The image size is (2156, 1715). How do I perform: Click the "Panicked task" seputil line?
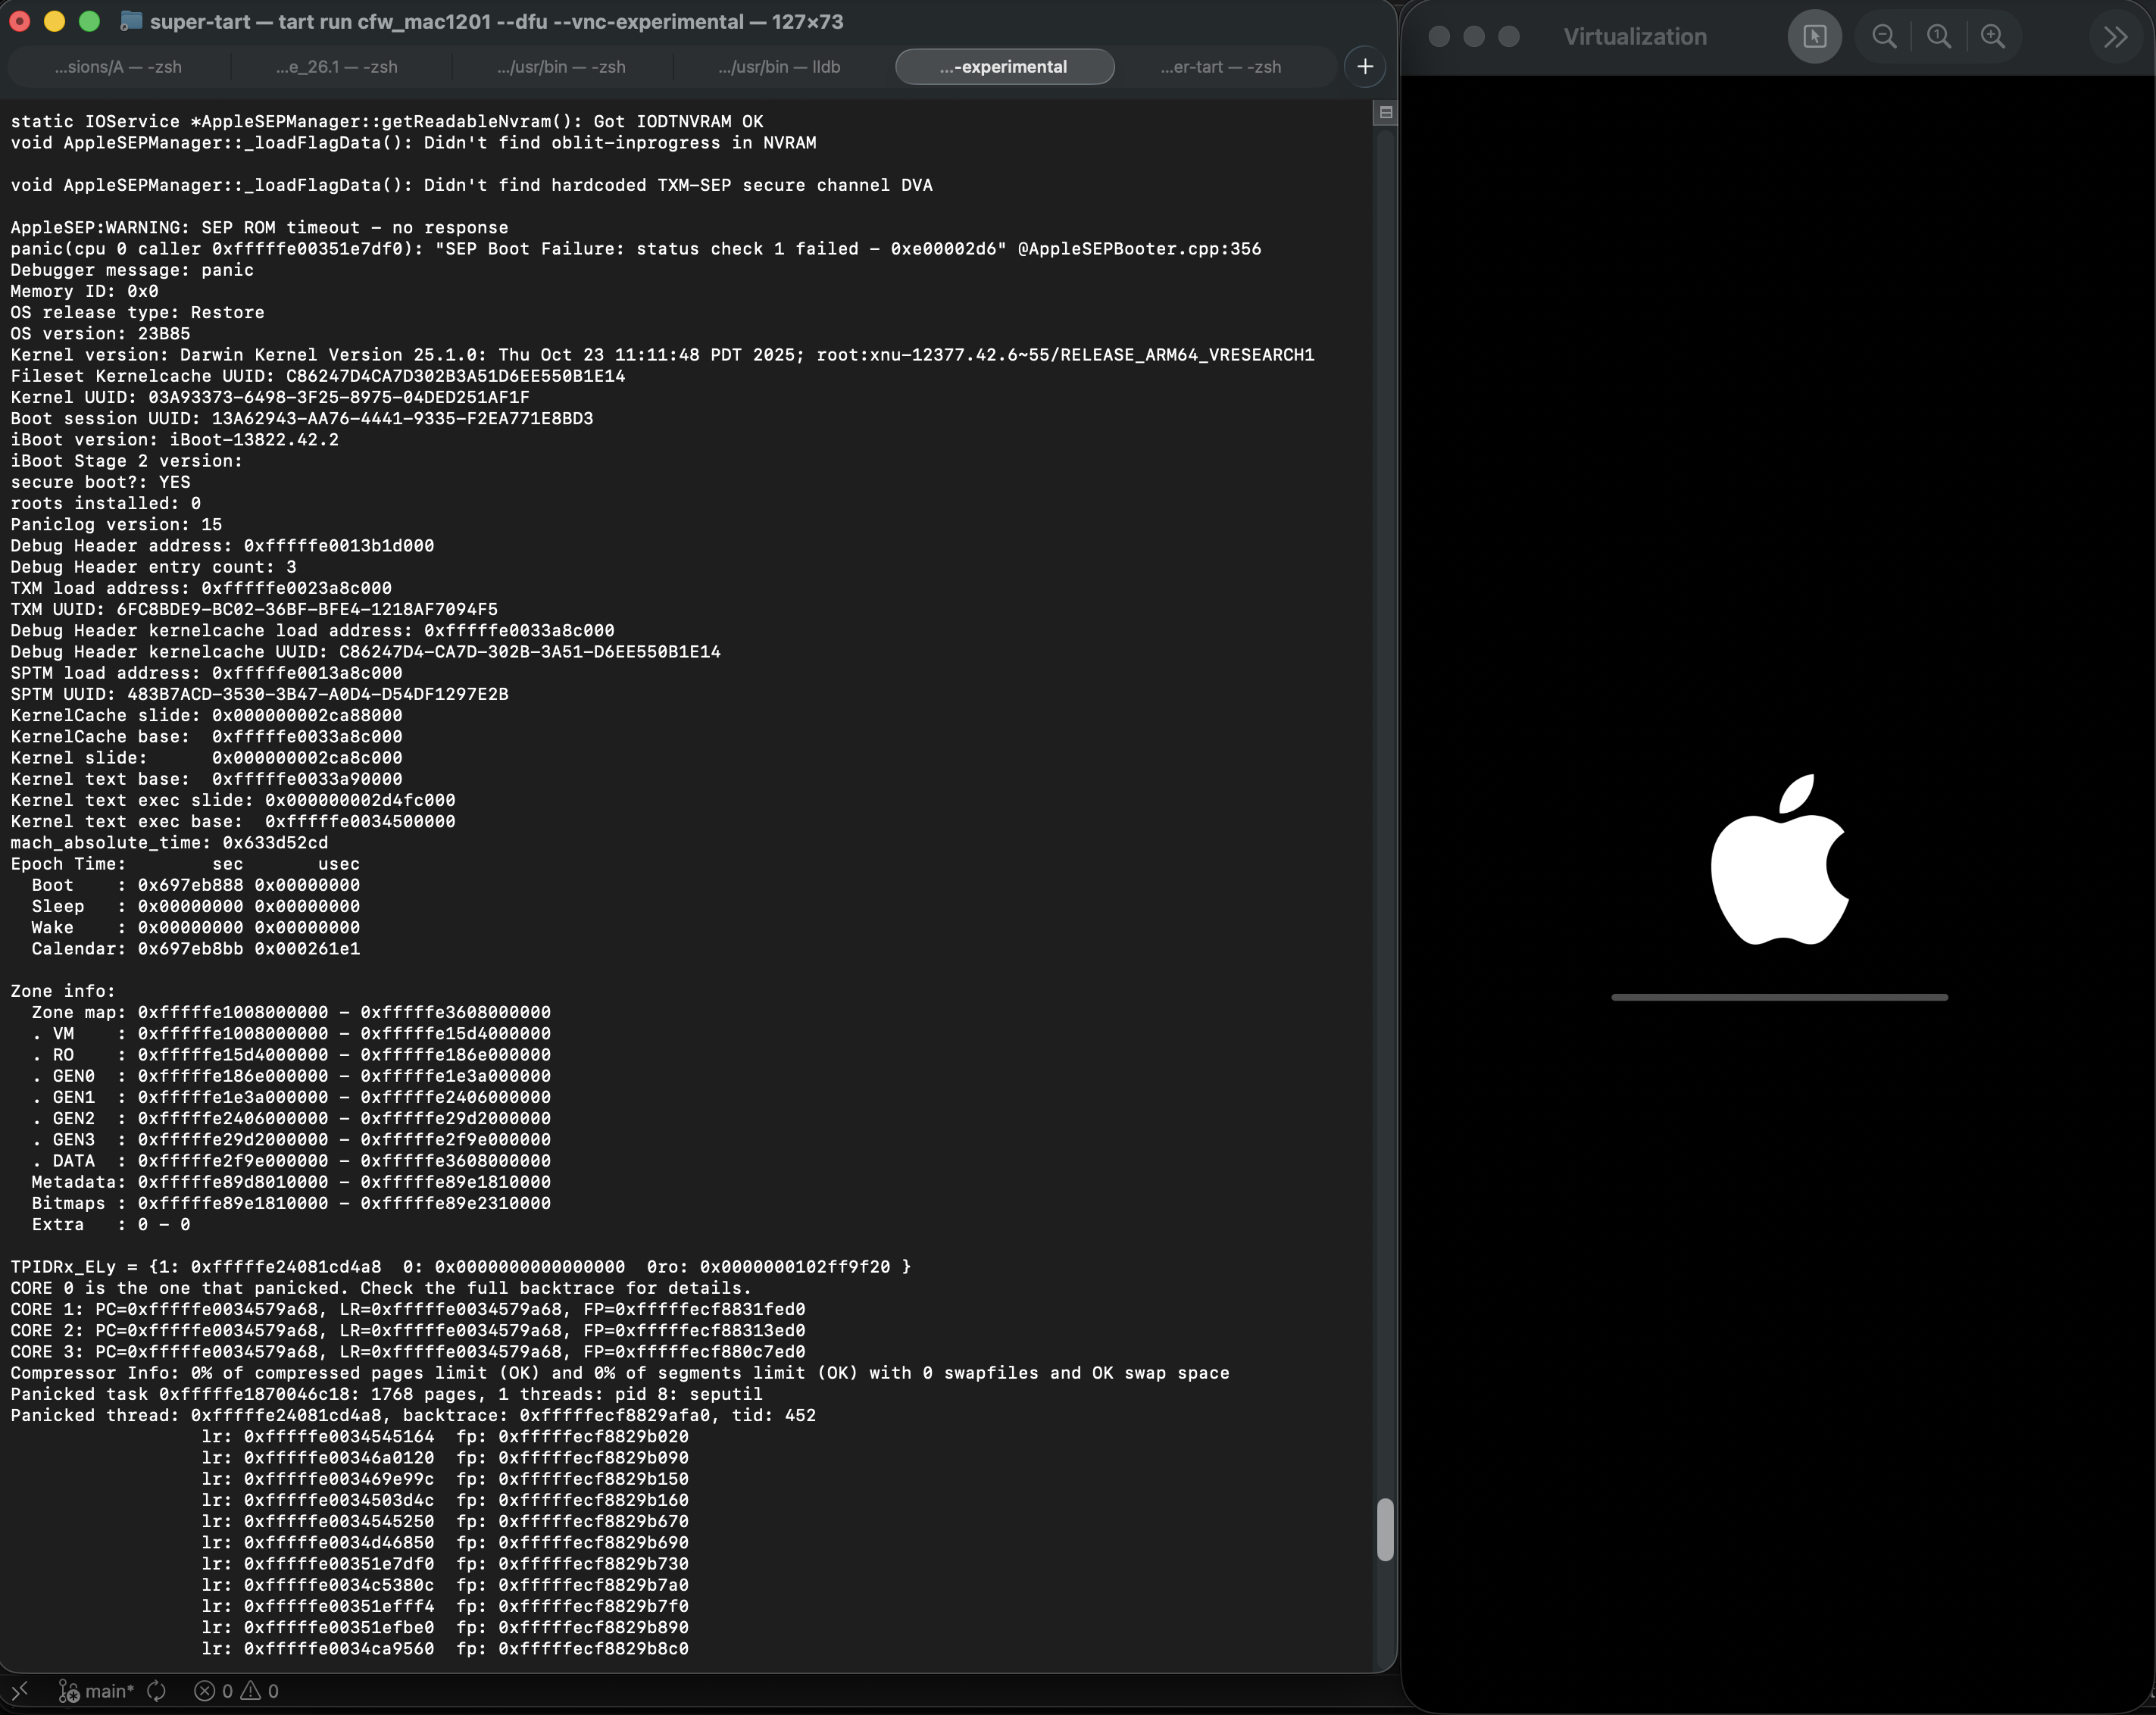pos(386,1394)
